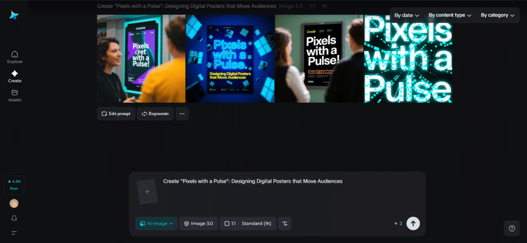This screenshot has height=243, width=527.
Task: Open the three-dot more options menu
Action: (182, 113)
